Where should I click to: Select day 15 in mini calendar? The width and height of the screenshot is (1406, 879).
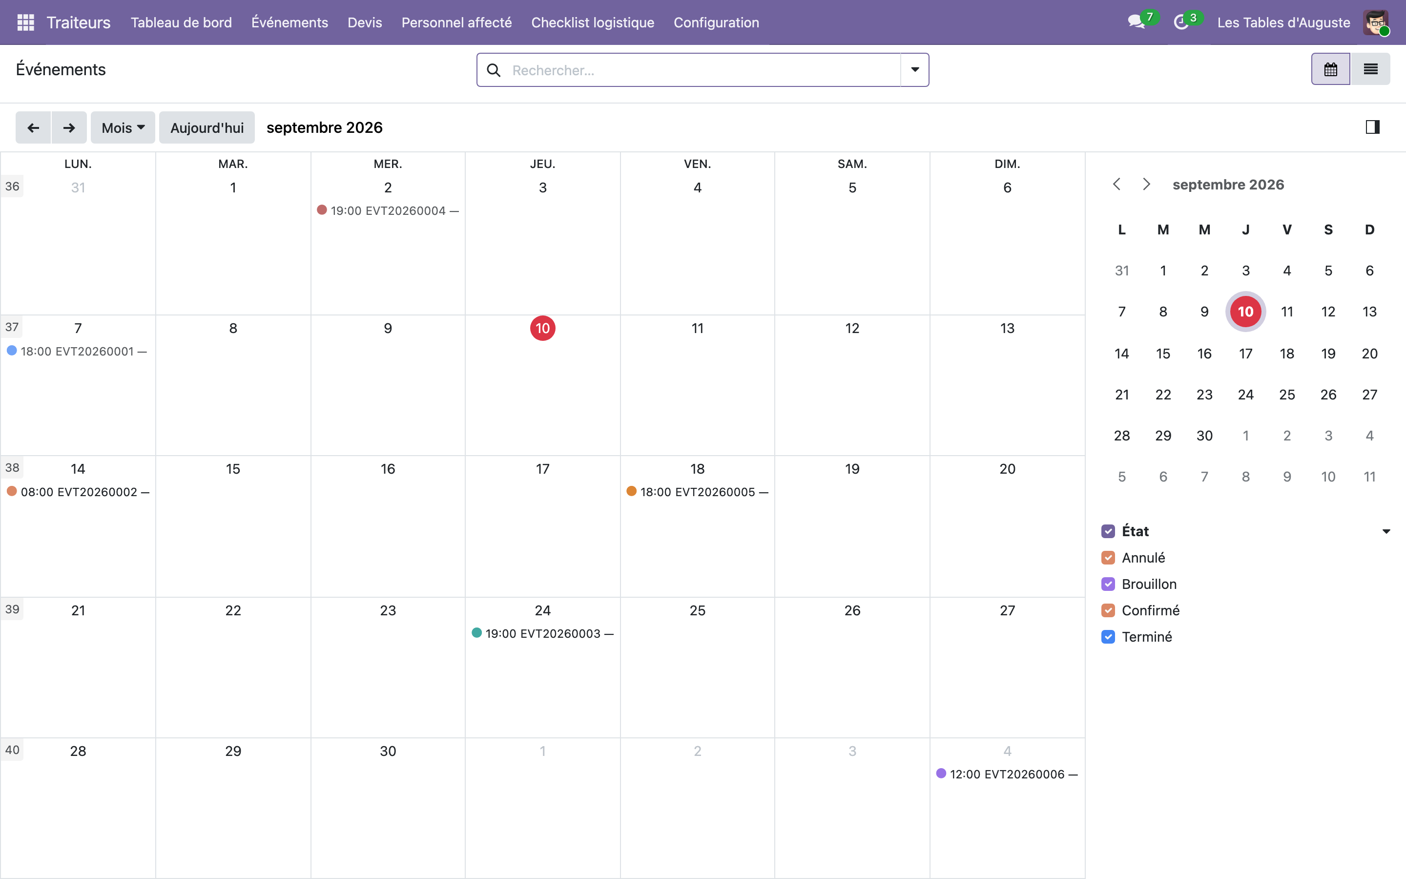(1163, 354)
